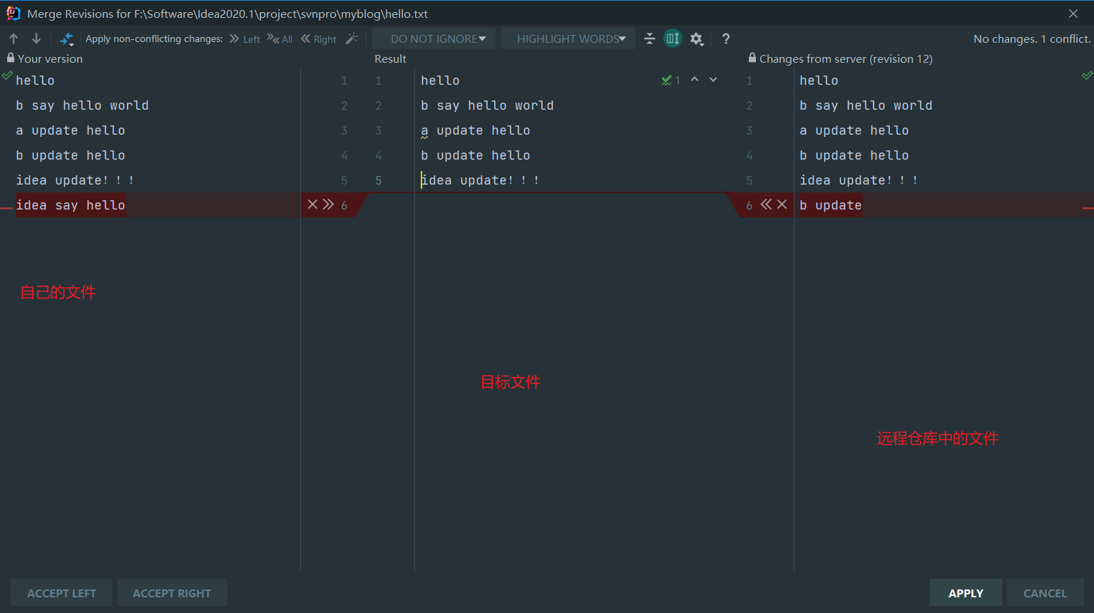1094x613 pixels.
Task: Ignore left change with X at line 6
Action: click(x=312, y=205)
